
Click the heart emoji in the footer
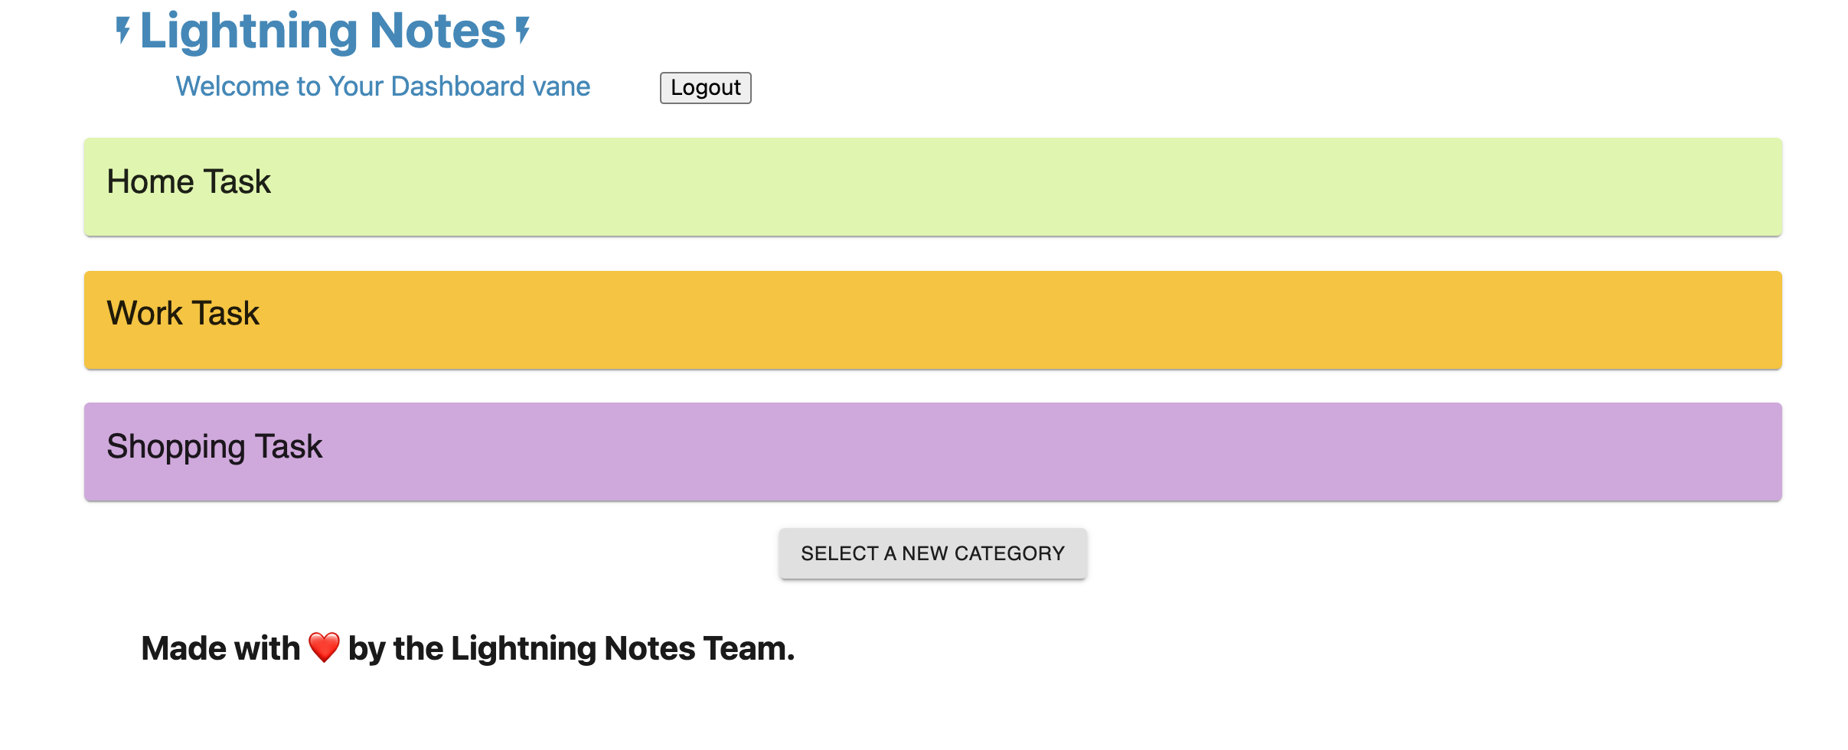click(x=323, y=647)
